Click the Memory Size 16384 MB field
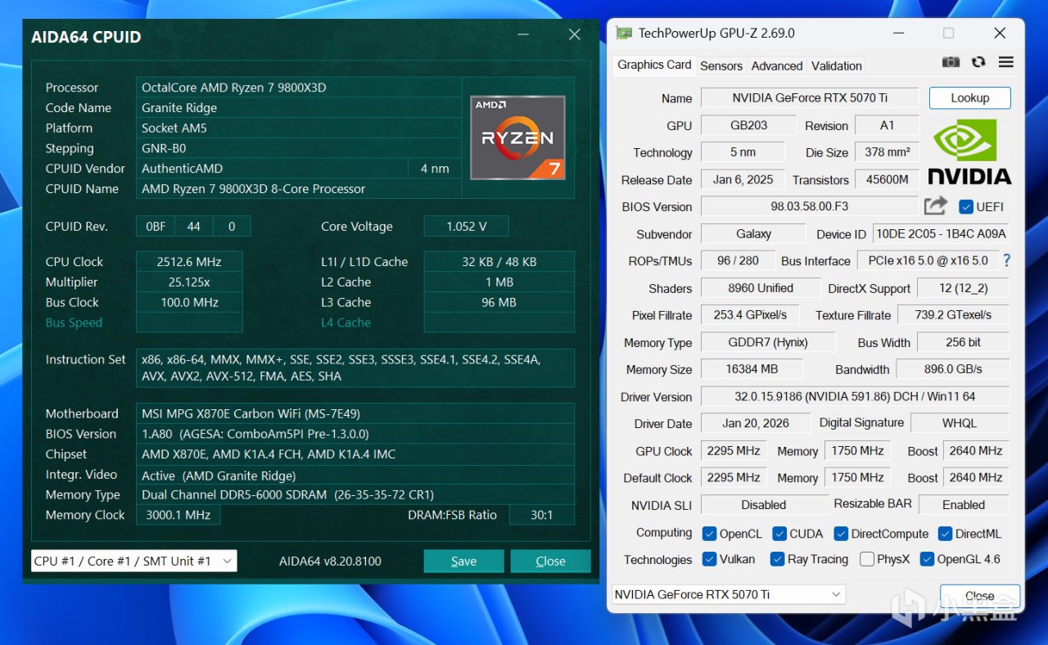The width and height of the screenshot is (1048, 645). (x=752, y=369)
